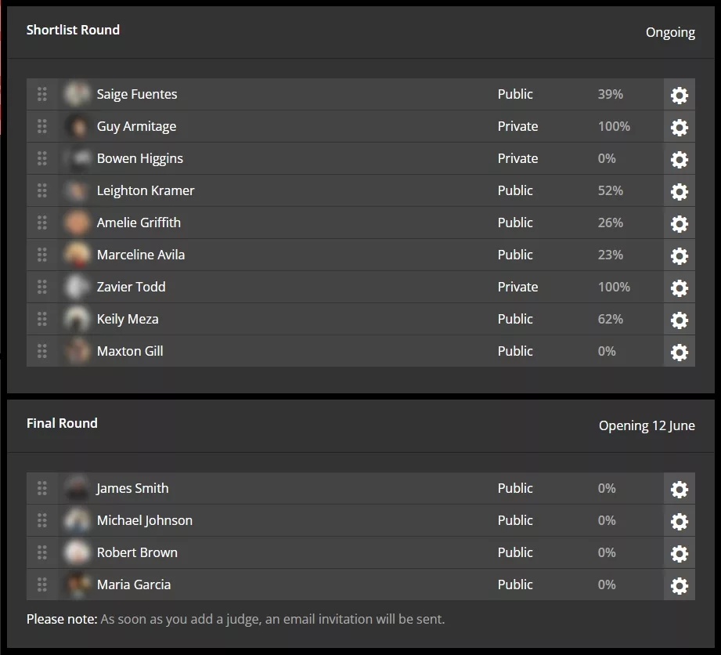Click the Saige Fuentes judge name
Image resolution: width=721 pixels, height=655 pixels.
pos(137,94)
